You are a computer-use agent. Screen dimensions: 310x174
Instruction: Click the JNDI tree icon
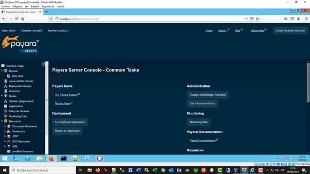click(x=9, y=146)
